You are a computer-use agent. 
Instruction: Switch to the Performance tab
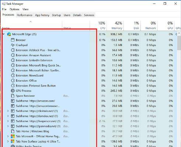(25, 15)
